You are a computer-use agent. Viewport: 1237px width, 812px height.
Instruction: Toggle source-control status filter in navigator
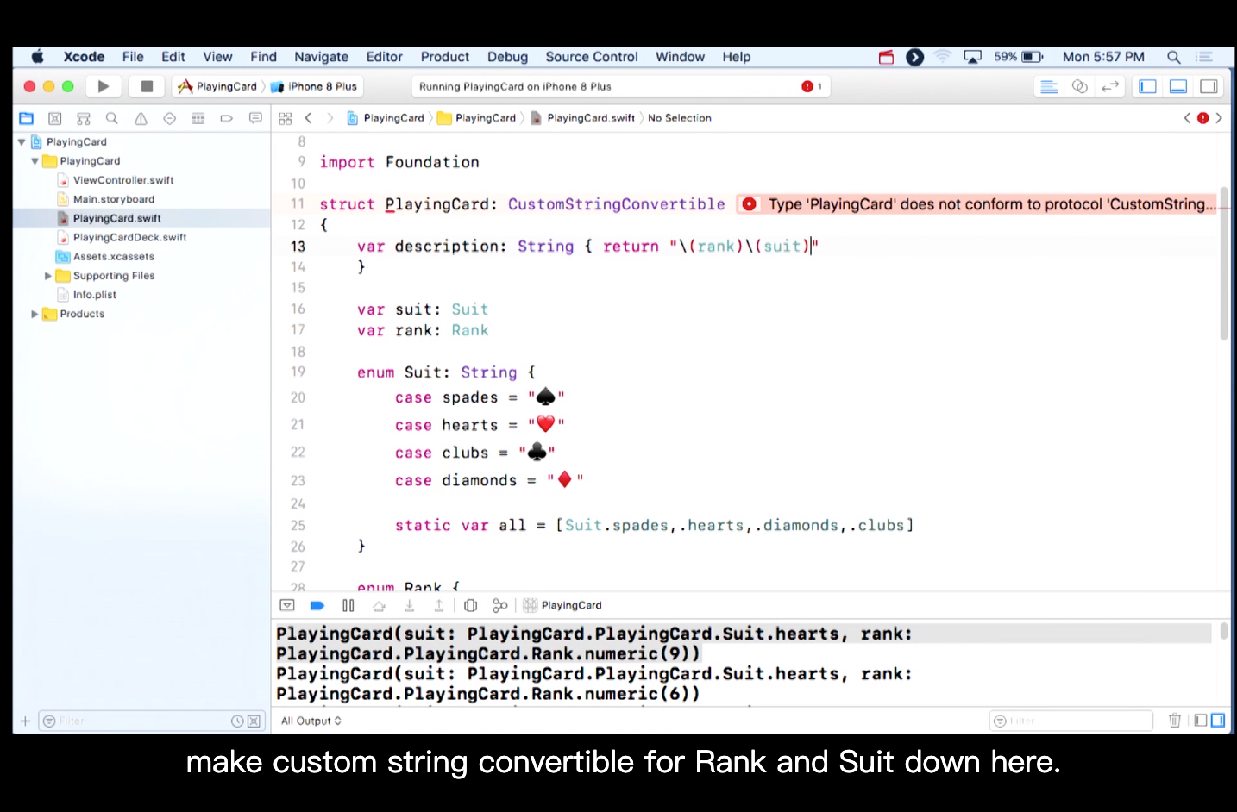254,721
